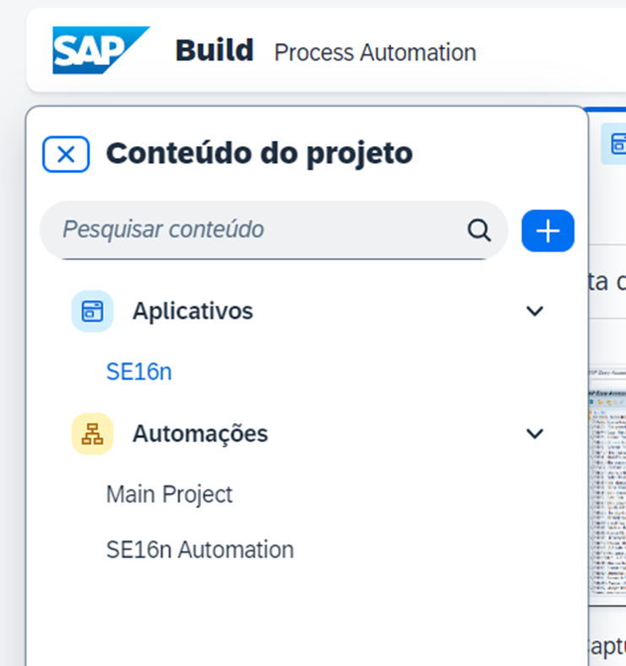Viewport: 626px width, 666px height.
Task: Collapse the Aplicativos section chevron
Action: [535, 311]
